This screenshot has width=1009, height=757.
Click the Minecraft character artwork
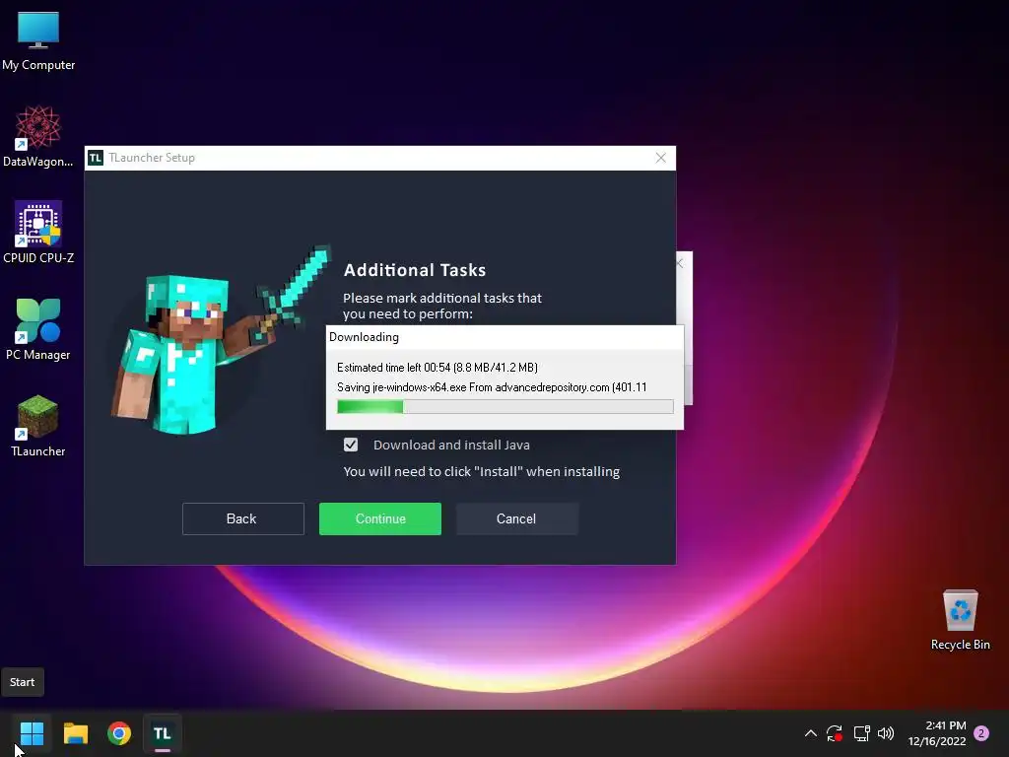(x=221, y=340)
